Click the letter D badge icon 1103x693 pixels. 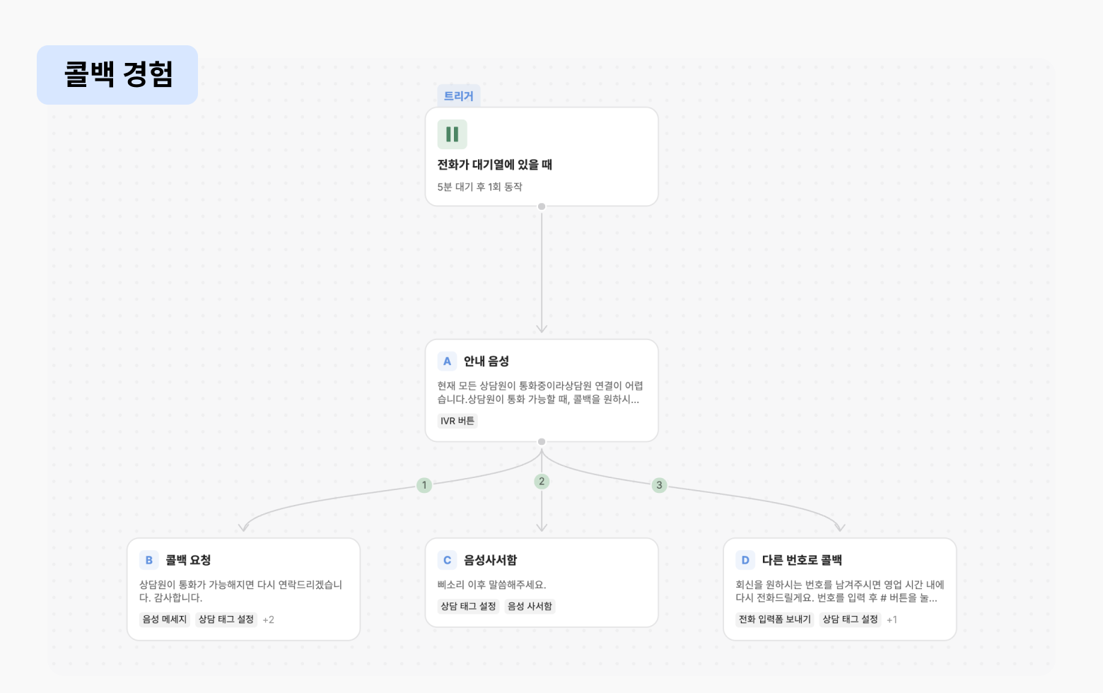[x=745, y=560]
